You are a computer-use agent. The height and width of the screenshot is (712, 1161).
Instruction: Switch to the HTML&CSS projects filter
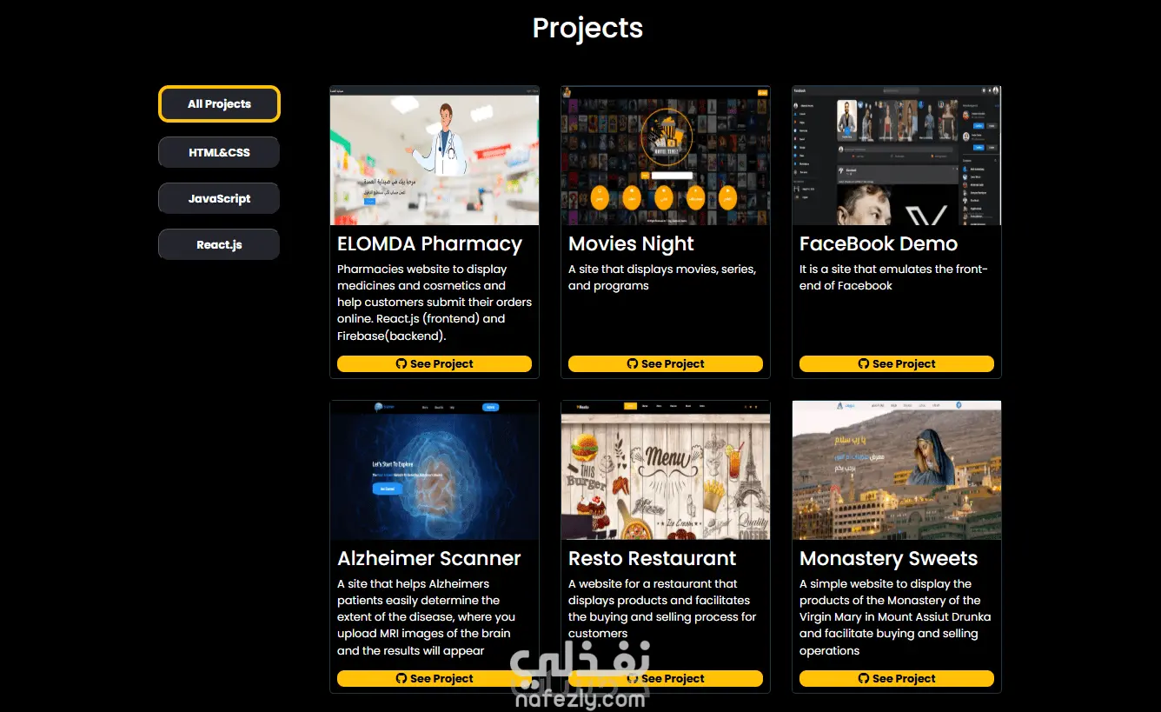[x=218, y=151]
